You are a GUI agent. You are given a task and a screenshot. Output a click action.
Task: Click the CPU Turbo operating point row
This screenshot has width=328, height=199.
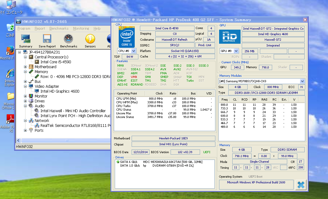click(x=164, y=106)
